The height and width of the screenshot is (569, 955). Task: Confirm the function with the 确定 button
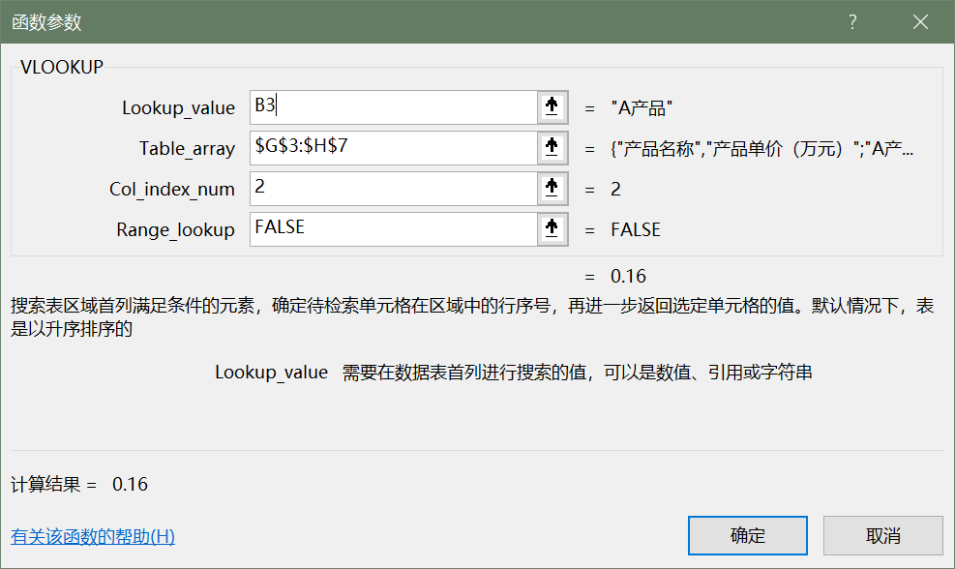click(747, 535)
